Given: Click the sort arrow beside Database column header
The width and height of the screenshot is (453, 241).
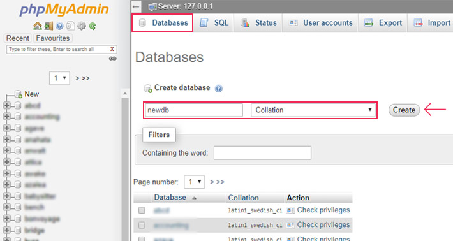Looking at the screenshot, I should pos(194,198).
